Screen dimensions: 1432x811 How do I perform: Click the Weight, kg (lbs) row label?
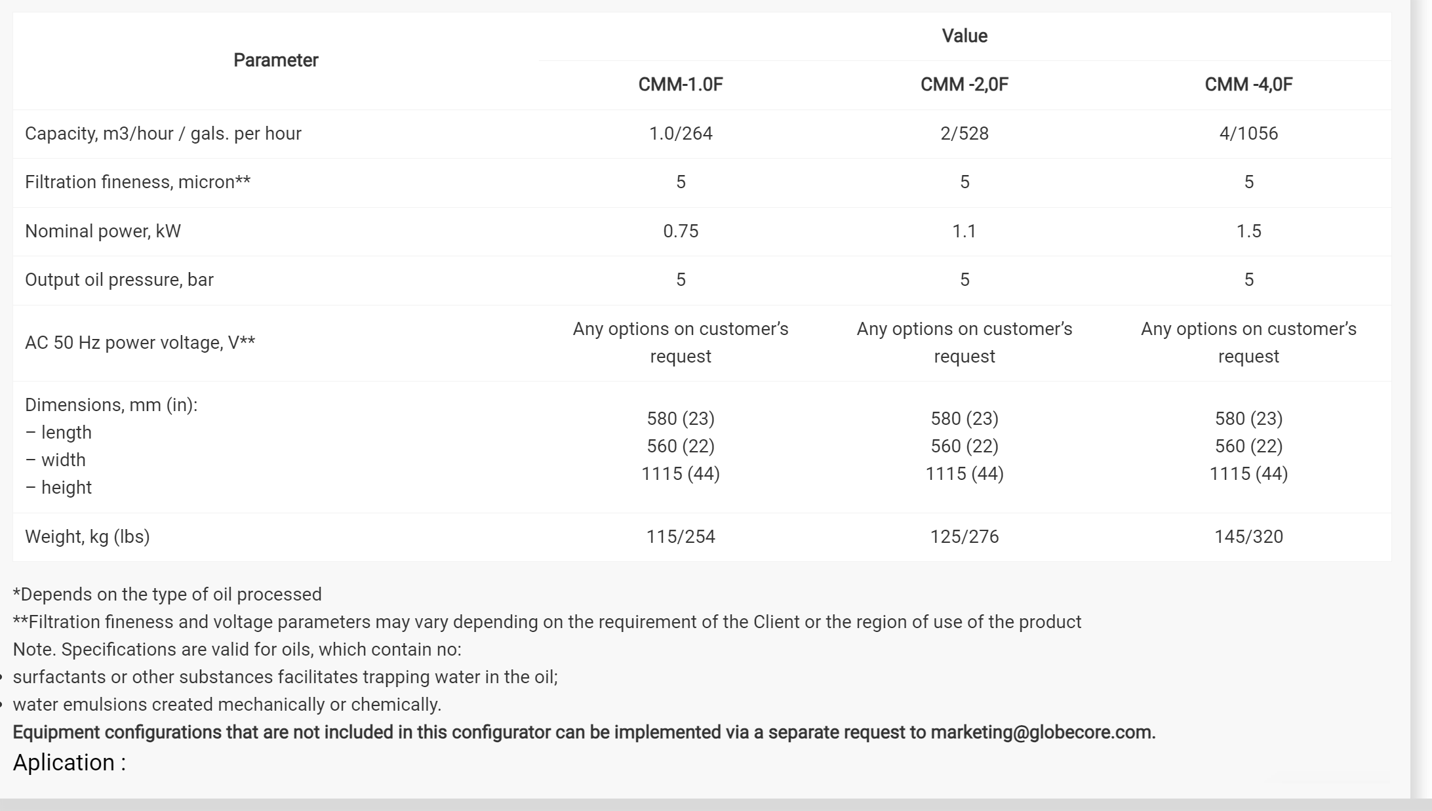point(87,537)
